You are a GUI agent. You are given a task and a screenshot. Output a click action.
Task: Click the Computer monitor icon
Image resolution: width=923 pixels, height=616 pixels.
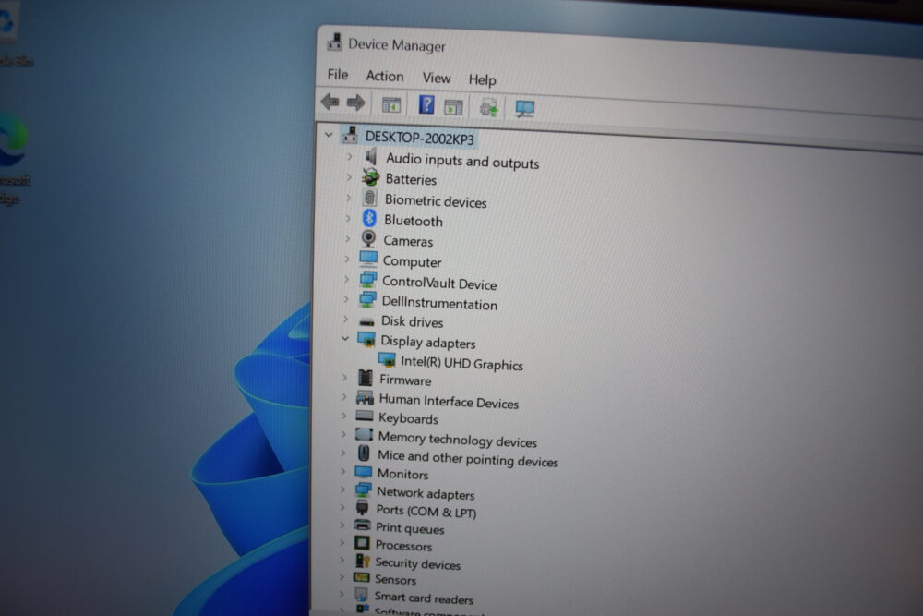click(x=368, y=259)
